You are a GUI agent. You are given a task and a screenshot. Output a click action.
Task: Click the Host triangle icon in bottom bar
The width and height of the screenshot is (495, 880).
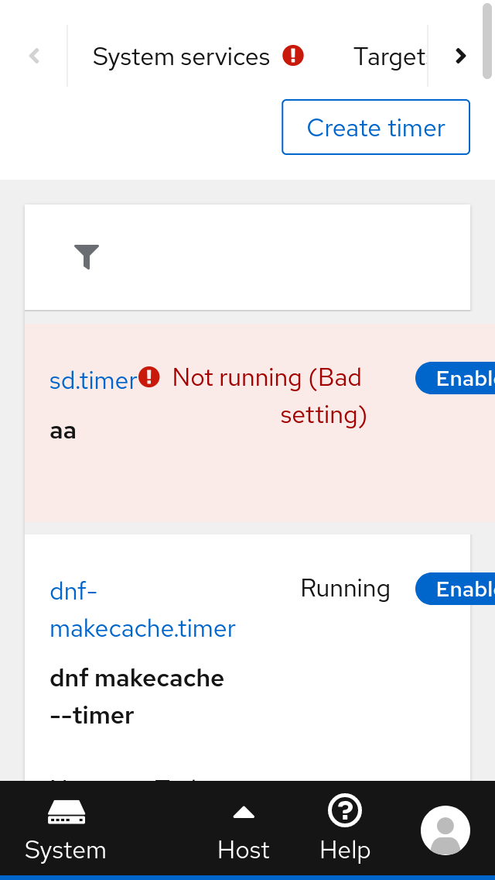(243, 810)
